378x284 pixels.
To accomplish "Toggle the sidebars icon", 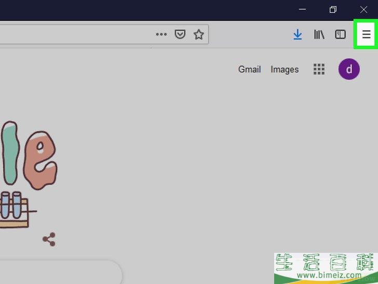I will (x=341, y=34).
